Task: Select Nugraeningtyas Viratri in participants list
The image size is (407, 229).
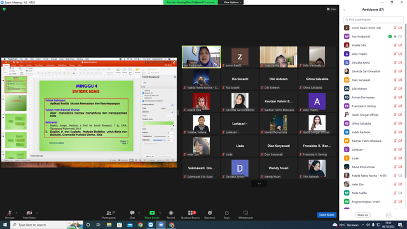Action: coord(373,202)
